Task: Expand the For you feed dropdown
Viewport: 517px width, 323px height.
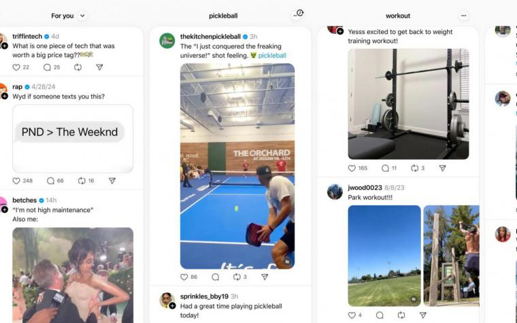Action: pos(82,16)
